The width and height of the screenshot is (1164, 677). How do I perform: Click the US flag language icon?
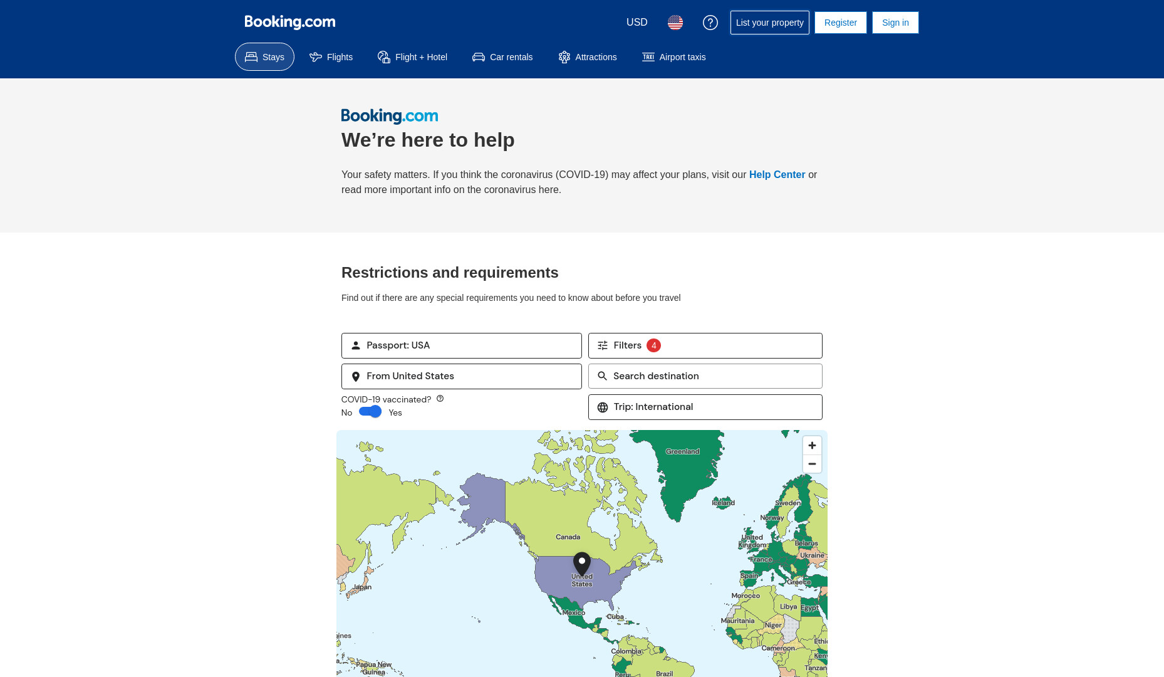pyautogui.click(x=675, y=23)
